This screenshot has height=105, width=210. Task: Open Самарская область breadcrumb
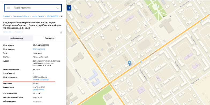[x=21, y=16]
